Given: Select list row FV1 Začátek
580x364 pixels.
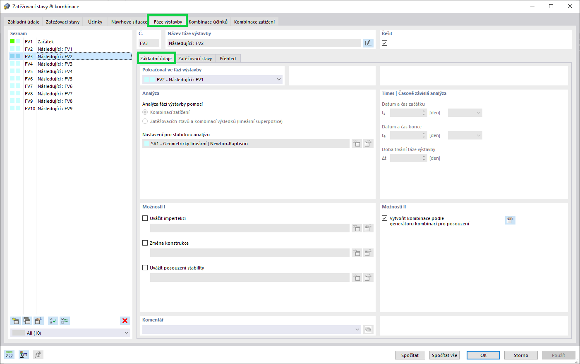Looking at the screenshot, I should pyautogui.click(x=70, y=42).
